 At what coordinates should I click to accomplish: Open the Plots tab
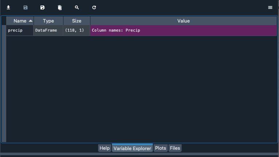(x=160, y=148)
